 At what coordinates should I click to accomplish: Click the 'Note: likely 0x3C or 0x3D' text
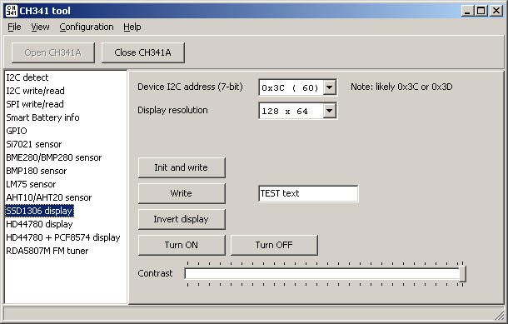click(x=401, y=87)
